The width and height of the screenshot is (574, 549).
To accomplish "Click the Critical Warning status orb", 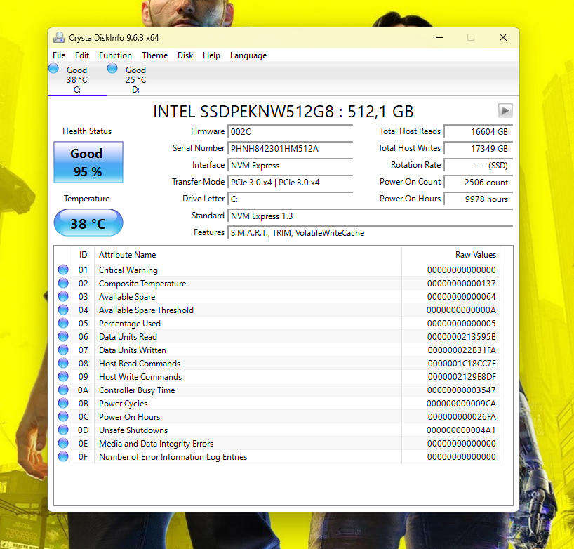I will [63, 270].
